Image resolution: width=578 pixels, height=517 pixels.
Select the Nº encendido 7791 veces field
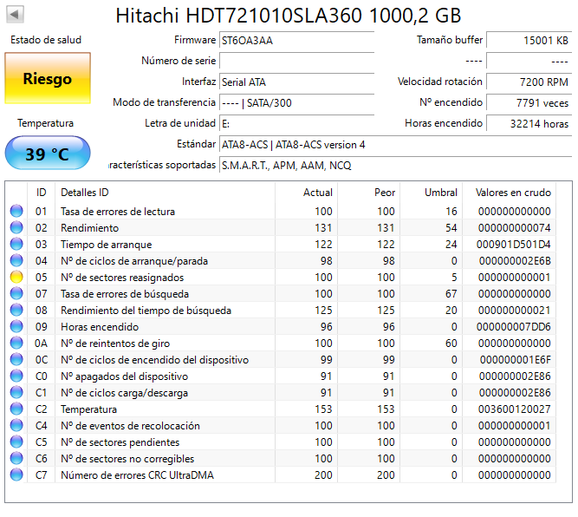pos(529,102)
